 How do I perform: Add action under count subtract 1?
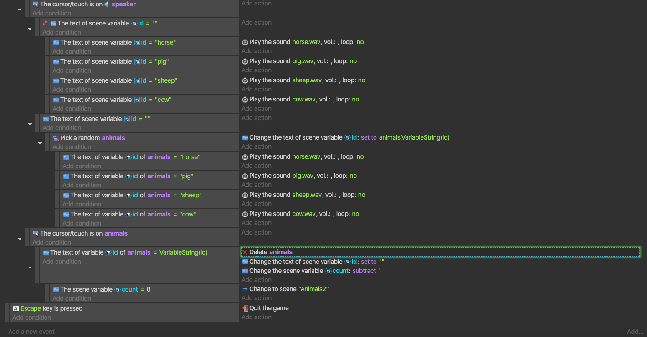click(x=257, y=280)
